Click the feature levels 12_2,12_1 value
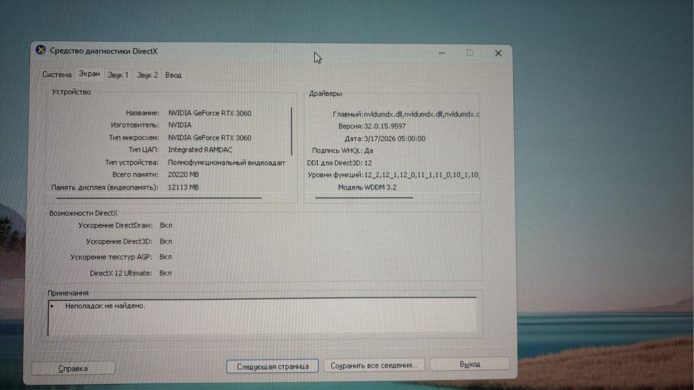The image size is (694, 390). [x=421, y=175]
